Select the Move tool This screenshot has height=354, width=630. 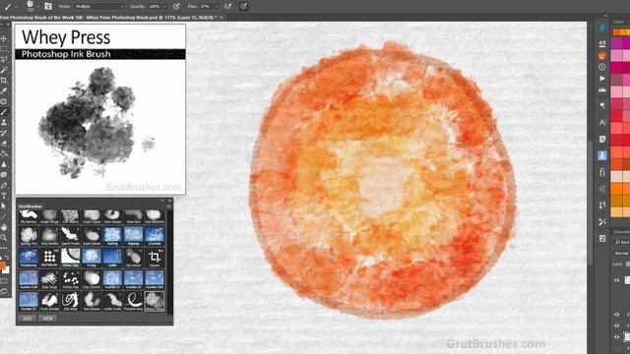(x=4, y=38)
